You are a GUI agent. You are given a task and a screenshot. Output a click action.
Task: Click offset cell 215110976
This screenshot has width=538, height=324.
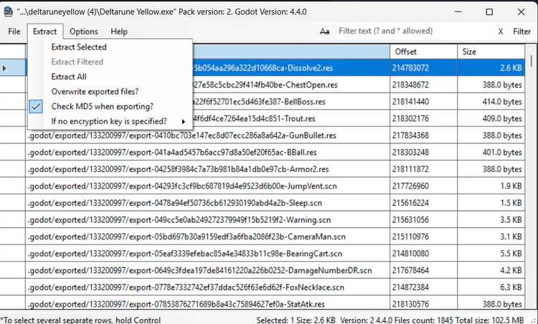423,237
